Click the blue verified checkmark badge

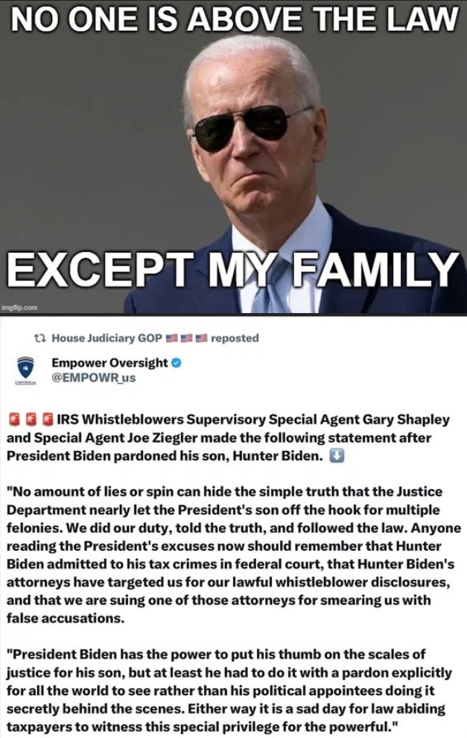tap(177, 363)
